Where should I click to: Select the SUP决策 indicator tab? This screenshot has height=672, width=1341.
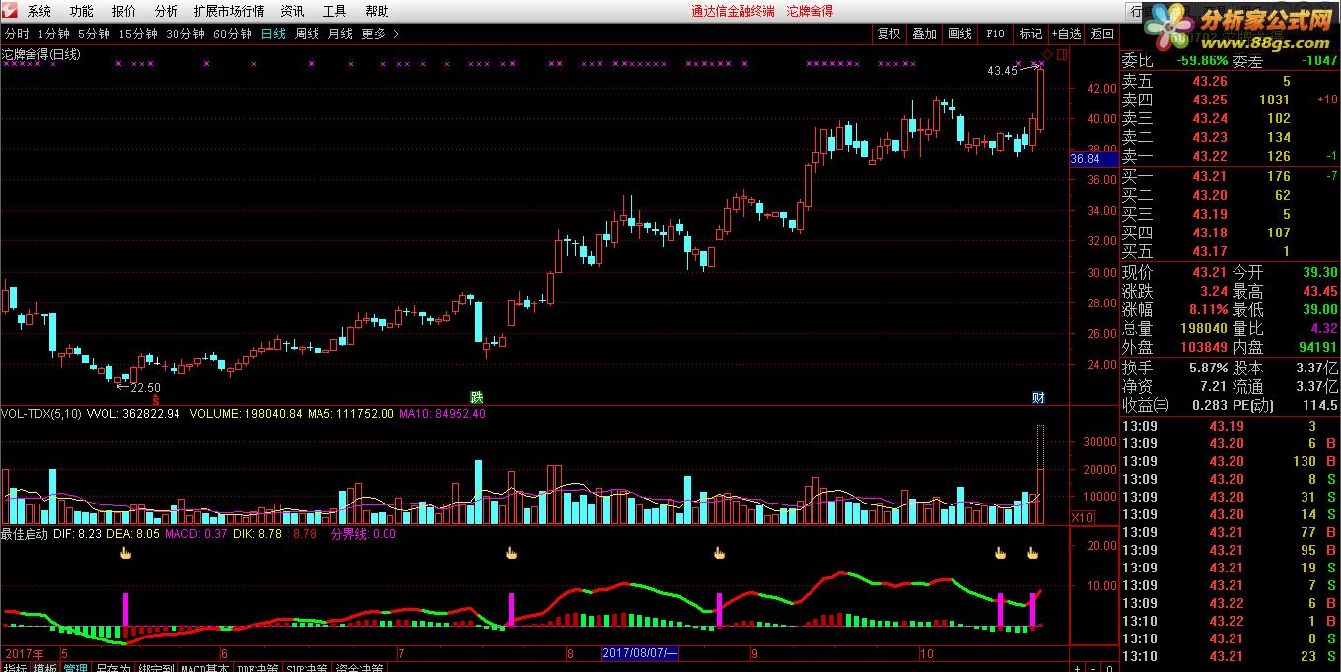pos(308,668)
